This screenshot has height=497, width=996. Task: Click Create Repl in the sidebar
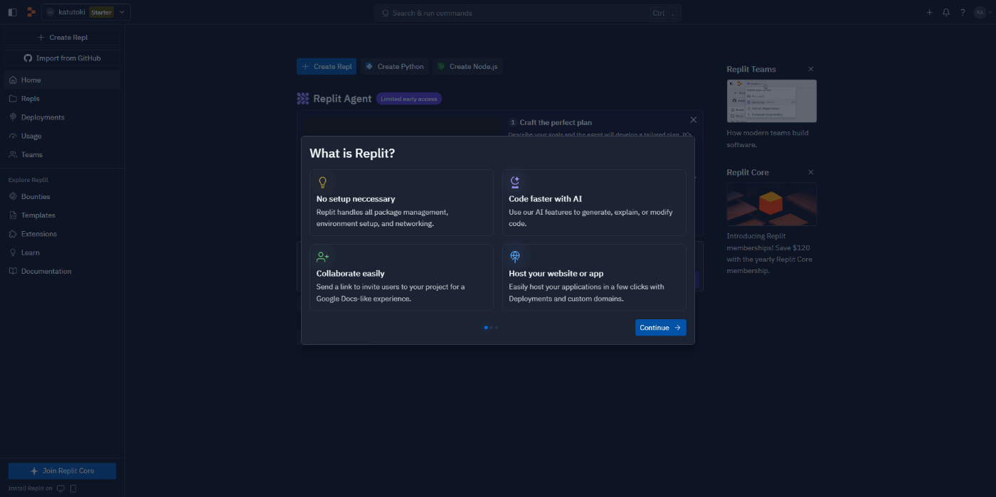pos(63,37)
